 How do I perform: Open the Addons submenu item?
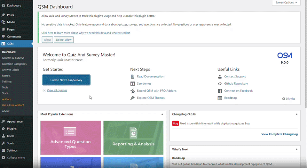(x=7, y=99)
